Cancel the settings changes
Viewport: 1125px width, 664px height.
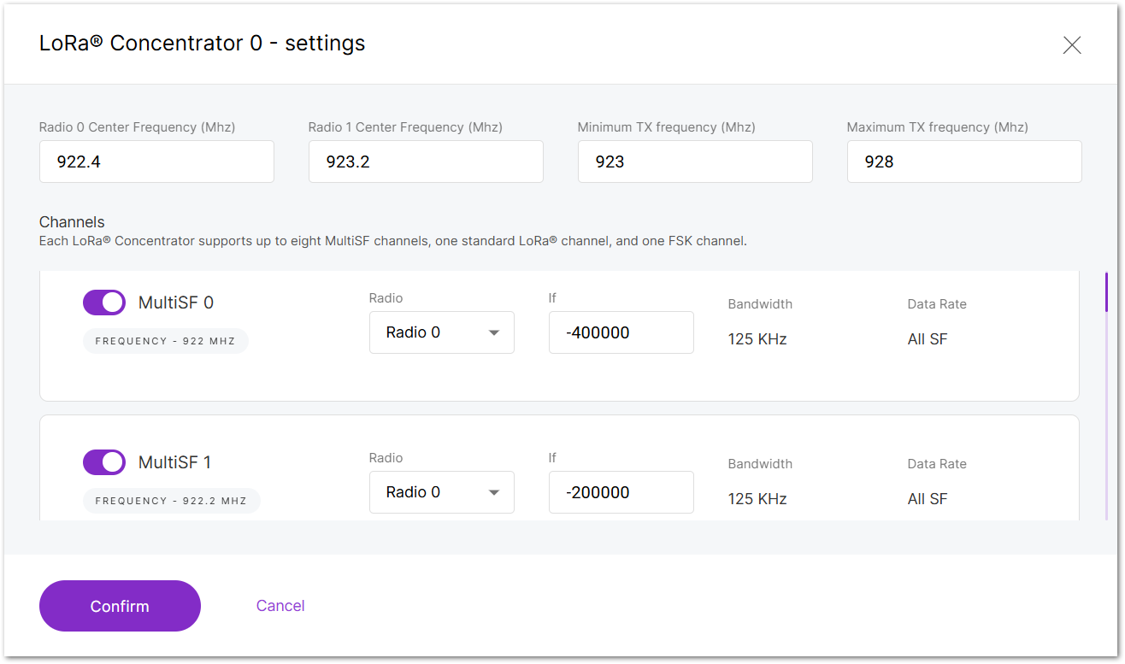280,606
